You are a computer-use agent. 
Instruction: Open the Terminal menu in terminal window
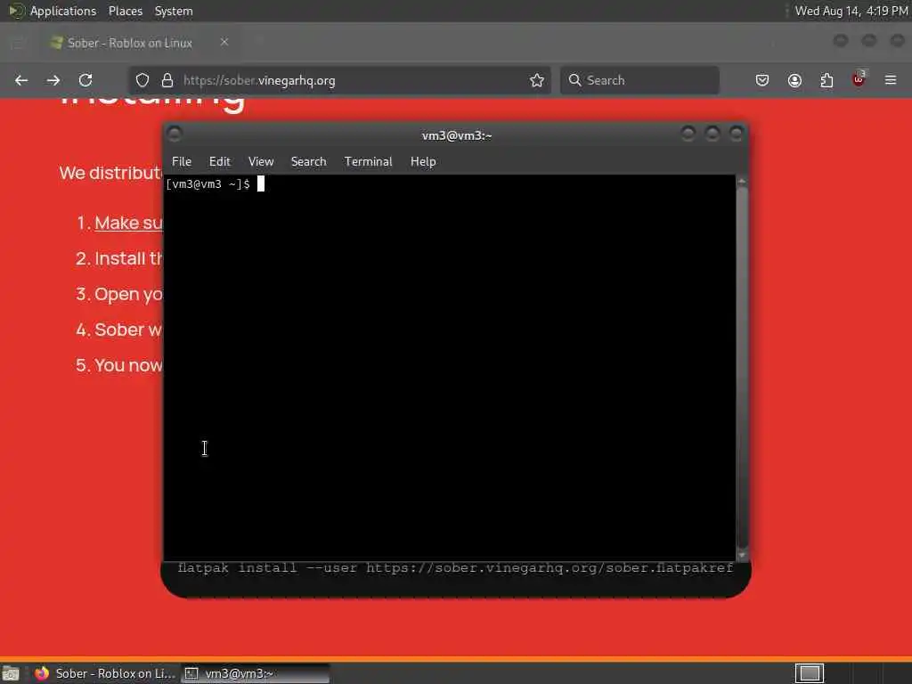(x=368, y=162)
